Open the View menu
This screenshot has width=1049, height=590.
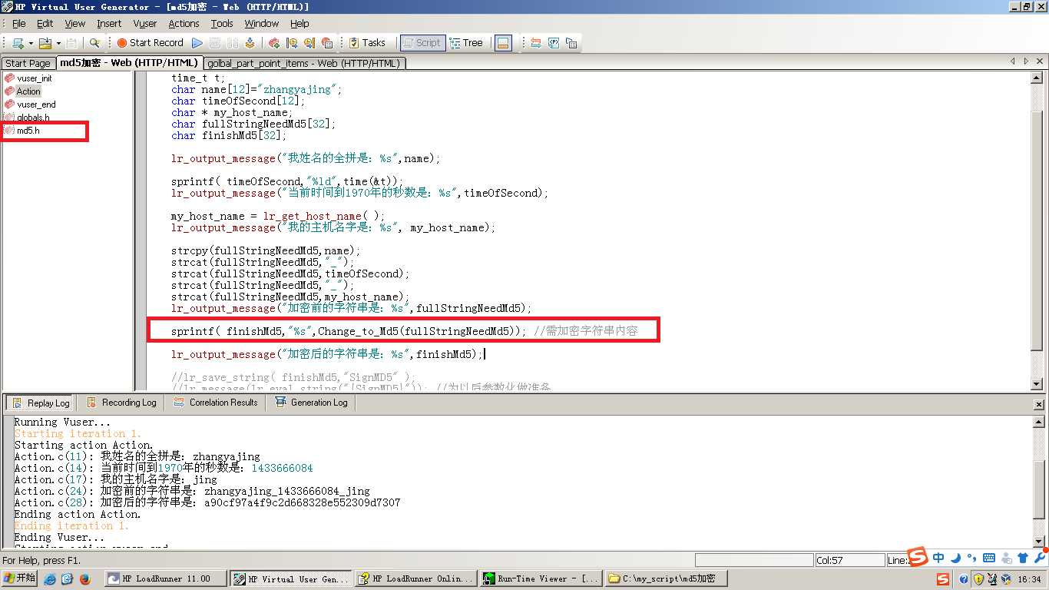pos(75,24)
